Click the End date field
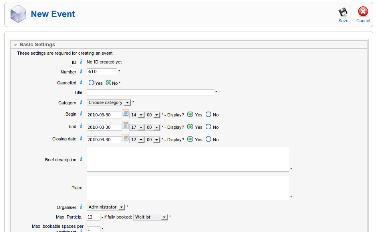Screen dimensions: 377x232 pyautogui.click(x=105, y=127)
